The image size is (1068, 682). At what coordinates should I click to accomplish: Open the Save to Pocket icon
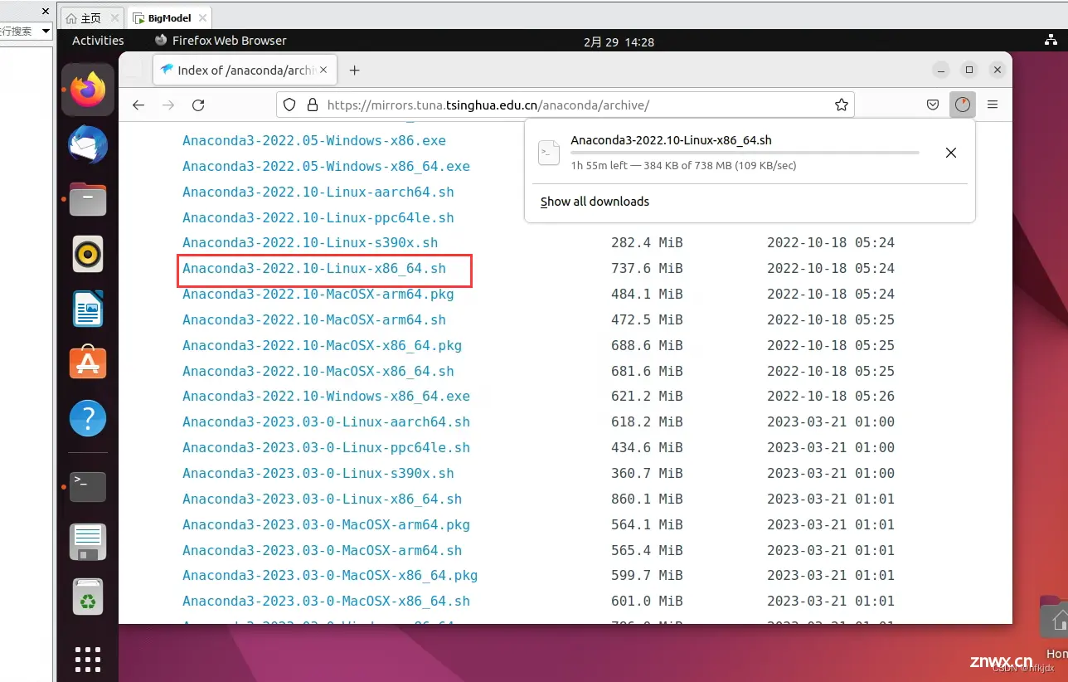(x=933, y=105)
